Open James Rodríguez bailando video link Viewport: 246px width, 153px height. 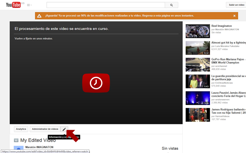[x=229, y=111]
